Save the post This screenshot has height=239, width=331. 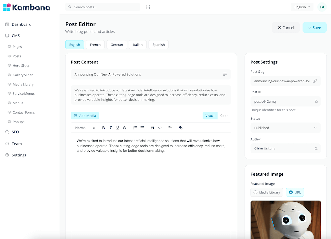coord(314,28)
